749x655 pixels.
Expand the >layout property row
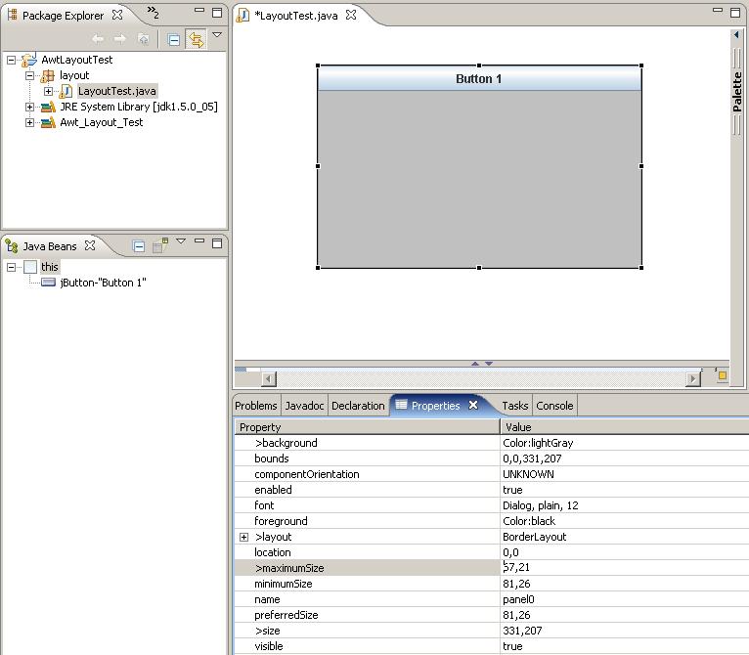point(244,537)
